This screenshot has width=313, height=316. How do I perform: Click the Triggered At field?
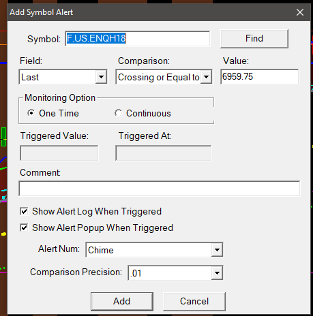coord(164,153)
